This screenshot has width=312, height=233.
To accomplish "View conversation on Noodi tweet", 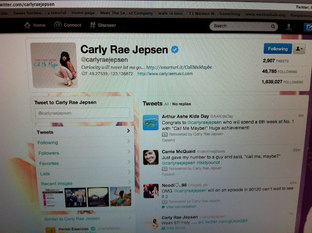I will (x=181, y=207).
